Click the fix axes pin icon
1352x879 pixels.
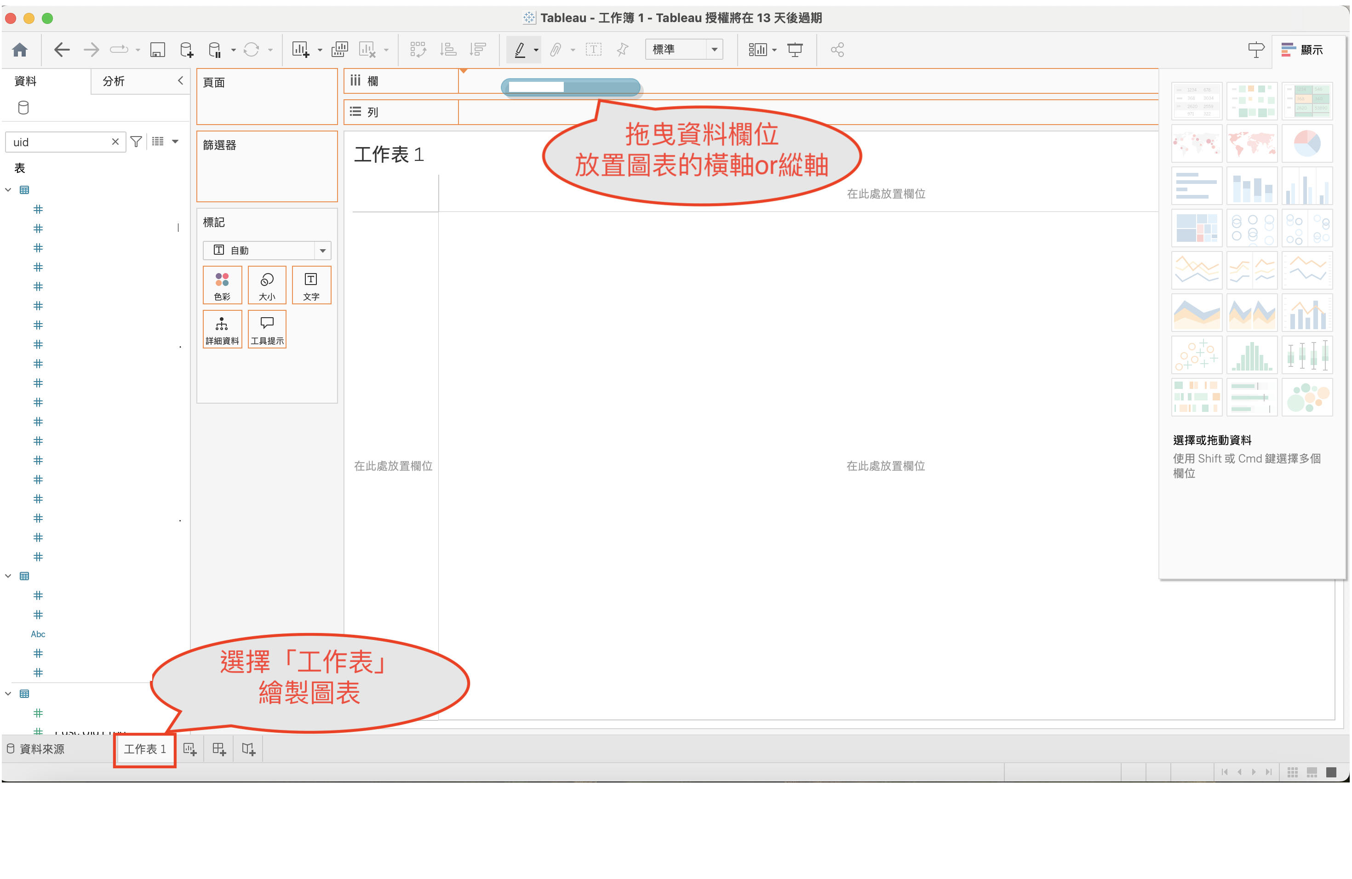coord(623,50)
